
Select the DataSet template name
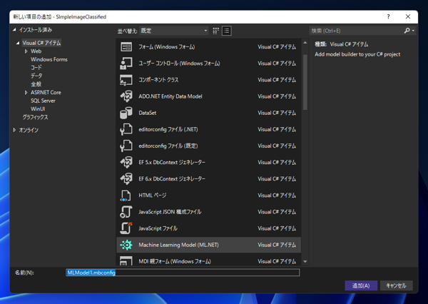point(148,113)
